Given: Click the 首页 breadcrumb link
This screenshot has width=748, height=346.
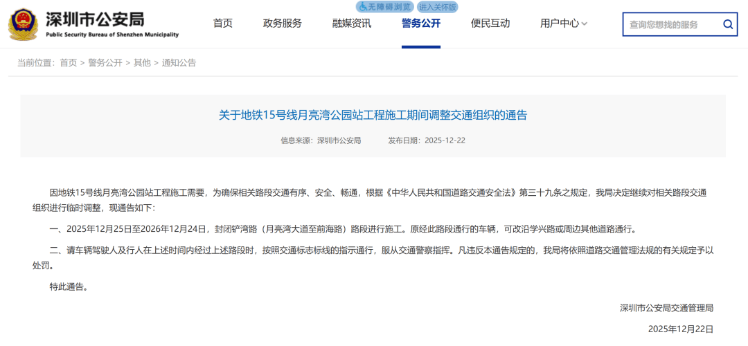Looking at the screenshot, I should (69, 63).
